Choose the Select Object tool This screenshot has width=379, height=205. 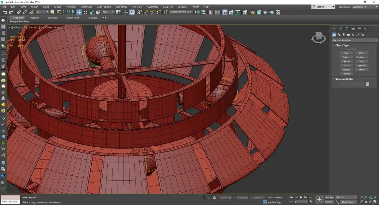coord(52,12)
